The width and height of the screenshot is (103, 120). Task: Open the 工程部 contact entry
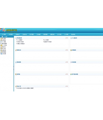pyautogui.click(x=47, y=40)
